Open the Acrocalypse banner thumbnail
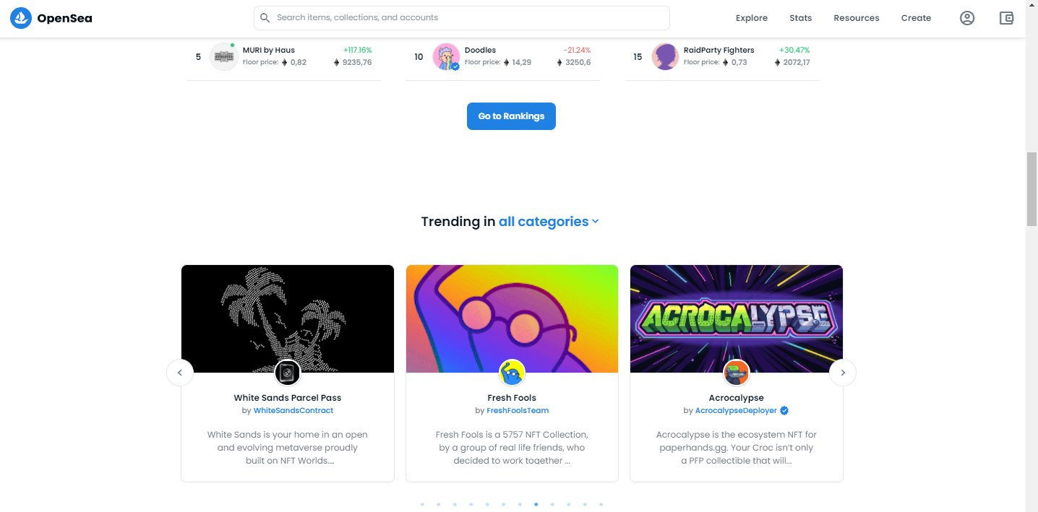 coord(736,318)
